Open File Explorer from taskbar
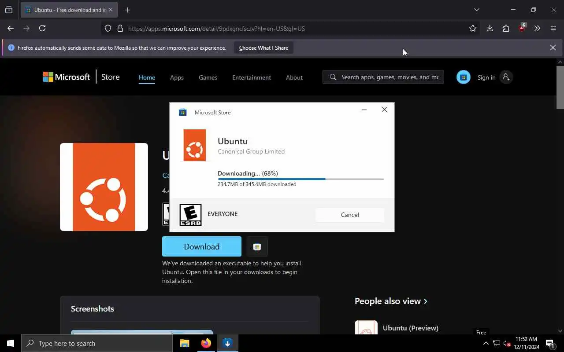 [184, 343]
